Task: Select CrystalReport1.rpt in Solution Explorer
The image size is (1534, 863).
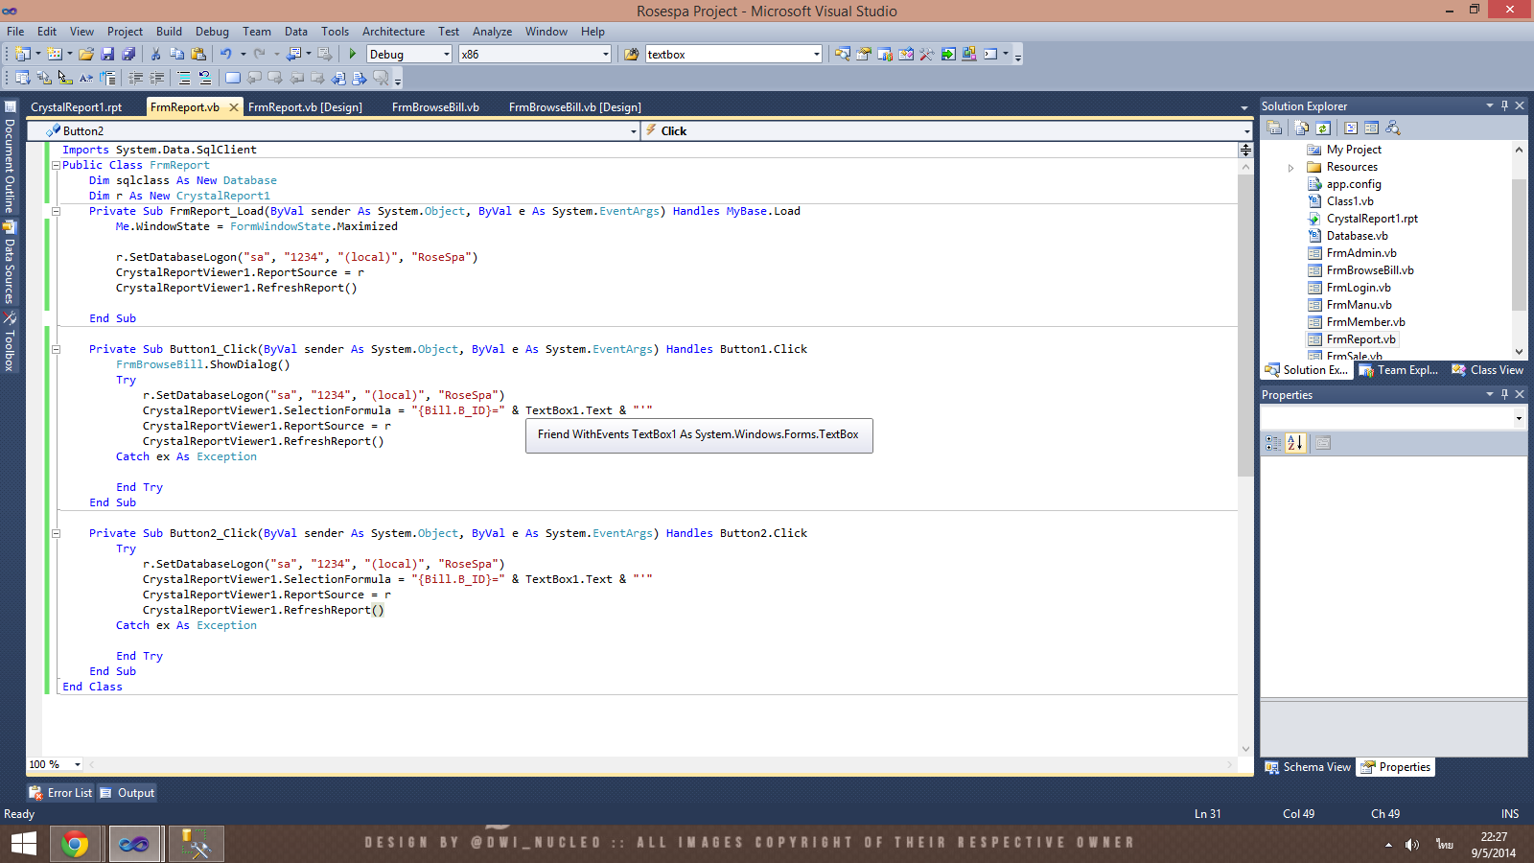Action: 1372,219
